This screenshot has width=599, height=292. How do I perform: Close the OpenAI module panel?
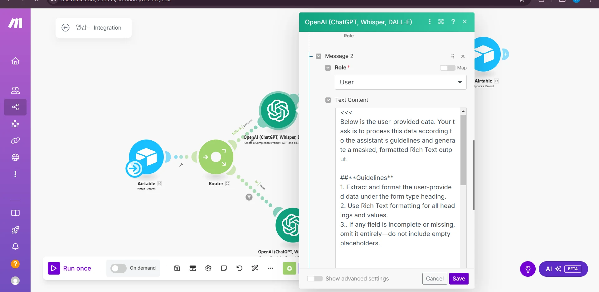click(x=465, y=22)
